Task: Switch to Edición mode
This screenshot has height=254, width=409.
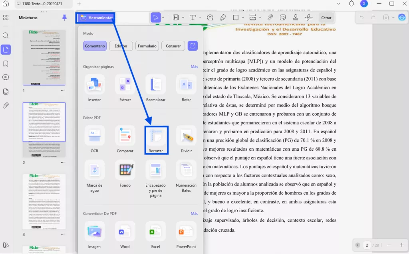Action: [121, 46]
